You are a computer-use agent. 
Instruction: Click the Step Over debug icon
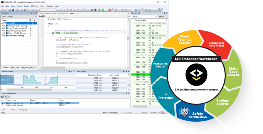tap(116, 10)
